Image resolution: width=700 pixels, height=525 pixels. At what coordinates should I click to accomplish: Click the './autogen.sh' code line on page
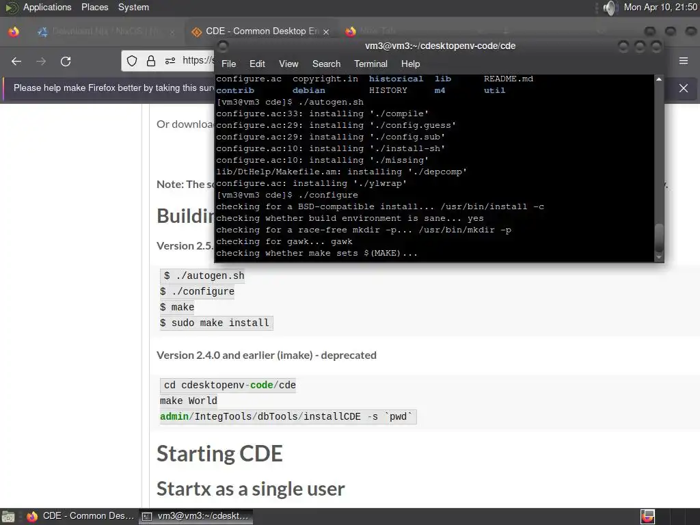point(204,275)
